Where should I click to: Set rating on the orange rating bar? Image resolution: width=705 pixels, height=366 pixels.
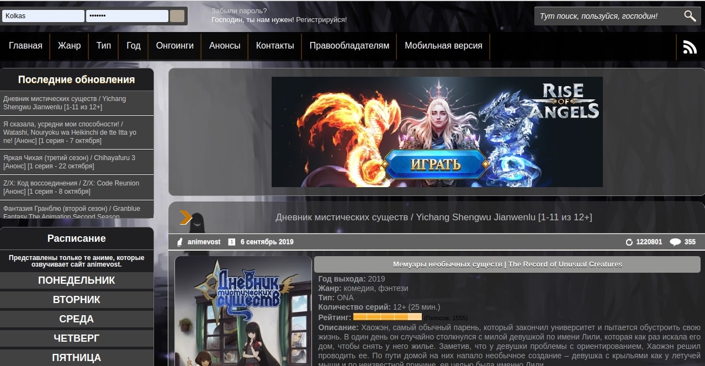(x=387, y=317)
